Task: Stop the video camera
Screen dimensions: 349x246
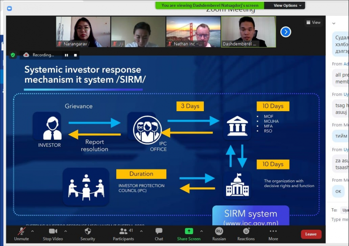Action: [x=53, y=234]
